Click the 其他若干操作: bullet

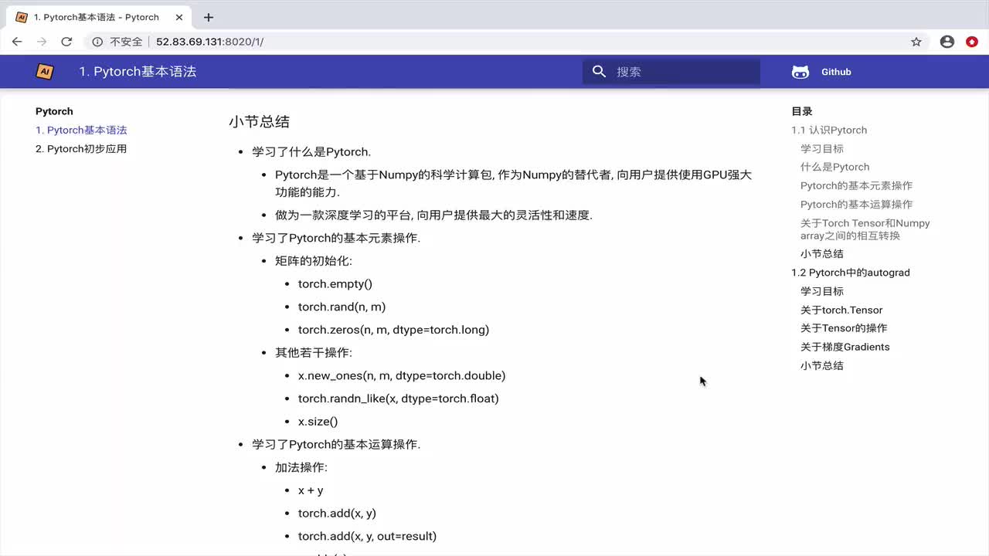click(314, 353)
